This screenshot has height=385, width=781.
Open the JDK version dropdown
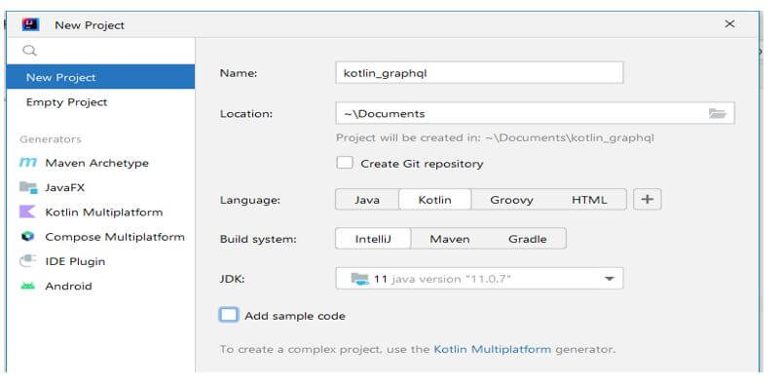(479, 279)
